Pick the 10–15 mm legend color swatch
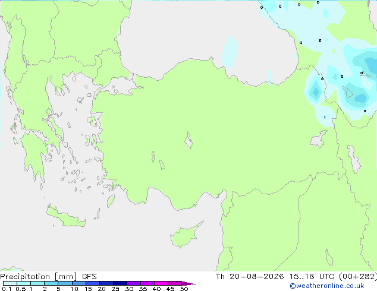This screenshot has width=377, height=291. [78, 283]
